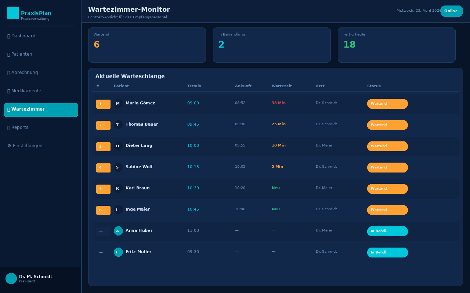Image resolution: width=470 pixels, height=293 pixels.
Task: Click Fritz Müller's teal avatar
Action: tap(118, 252)
